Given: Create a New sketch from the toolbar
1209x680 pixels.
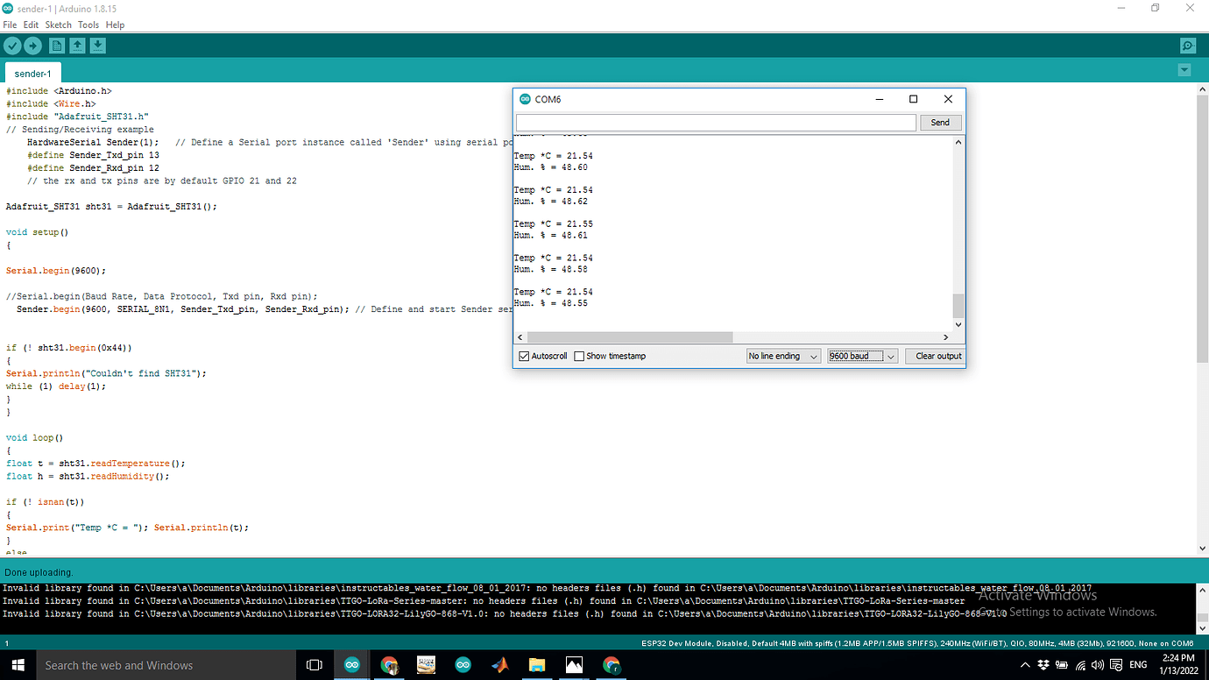Looking at the screenshot, I should (56, 45).
